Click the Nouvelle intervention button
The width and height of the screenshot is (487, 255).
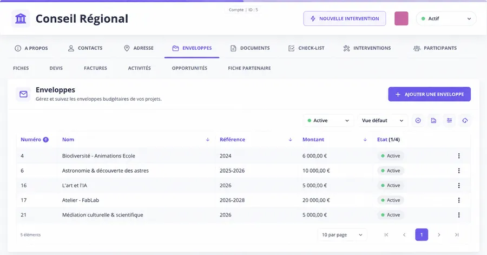pos(345,18)
